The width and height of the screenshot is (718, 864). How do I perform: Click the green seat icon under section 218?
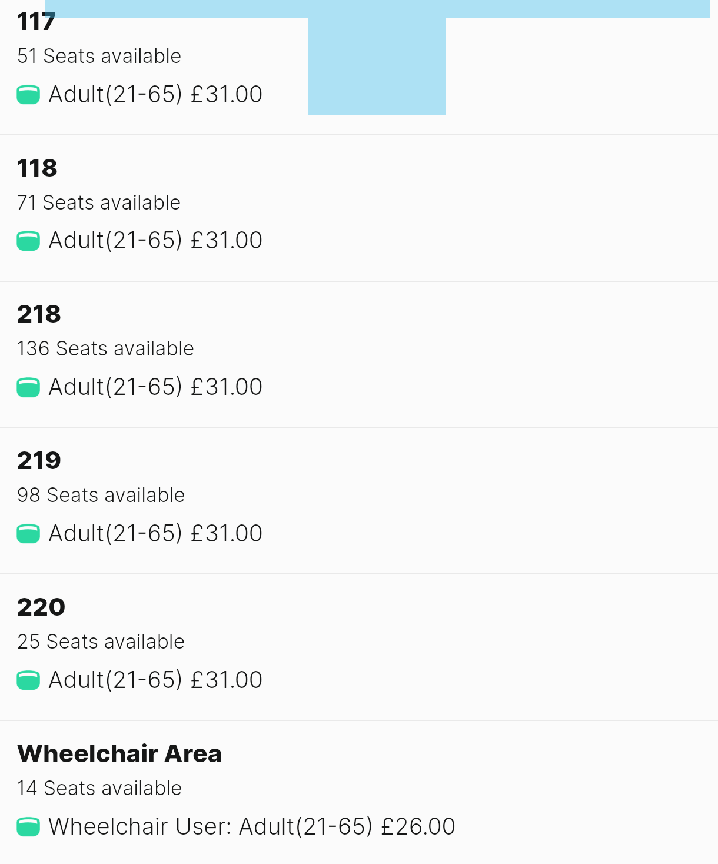click(28, 387)
